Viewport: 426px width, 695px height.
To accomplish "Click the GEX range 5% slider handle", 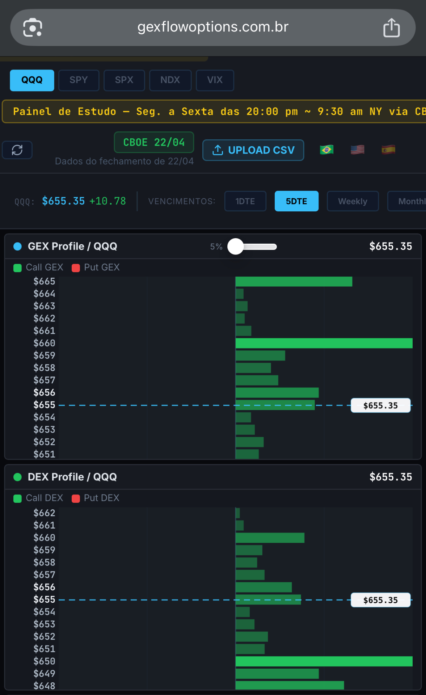I will [x=236, y=247].
